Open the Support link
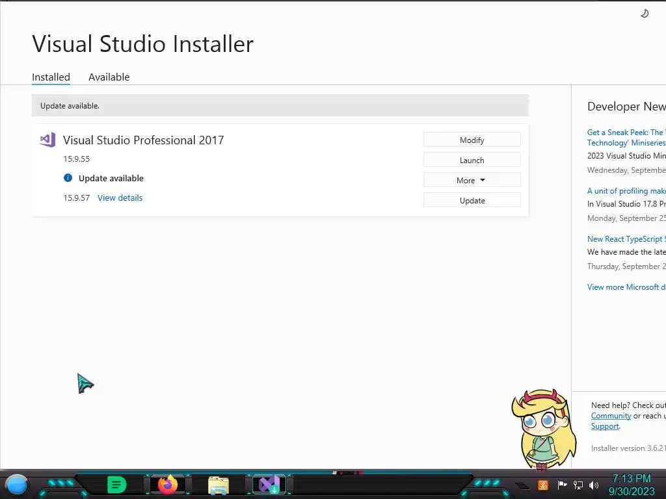The image size is (666, 499). click(x=605, y=426)
